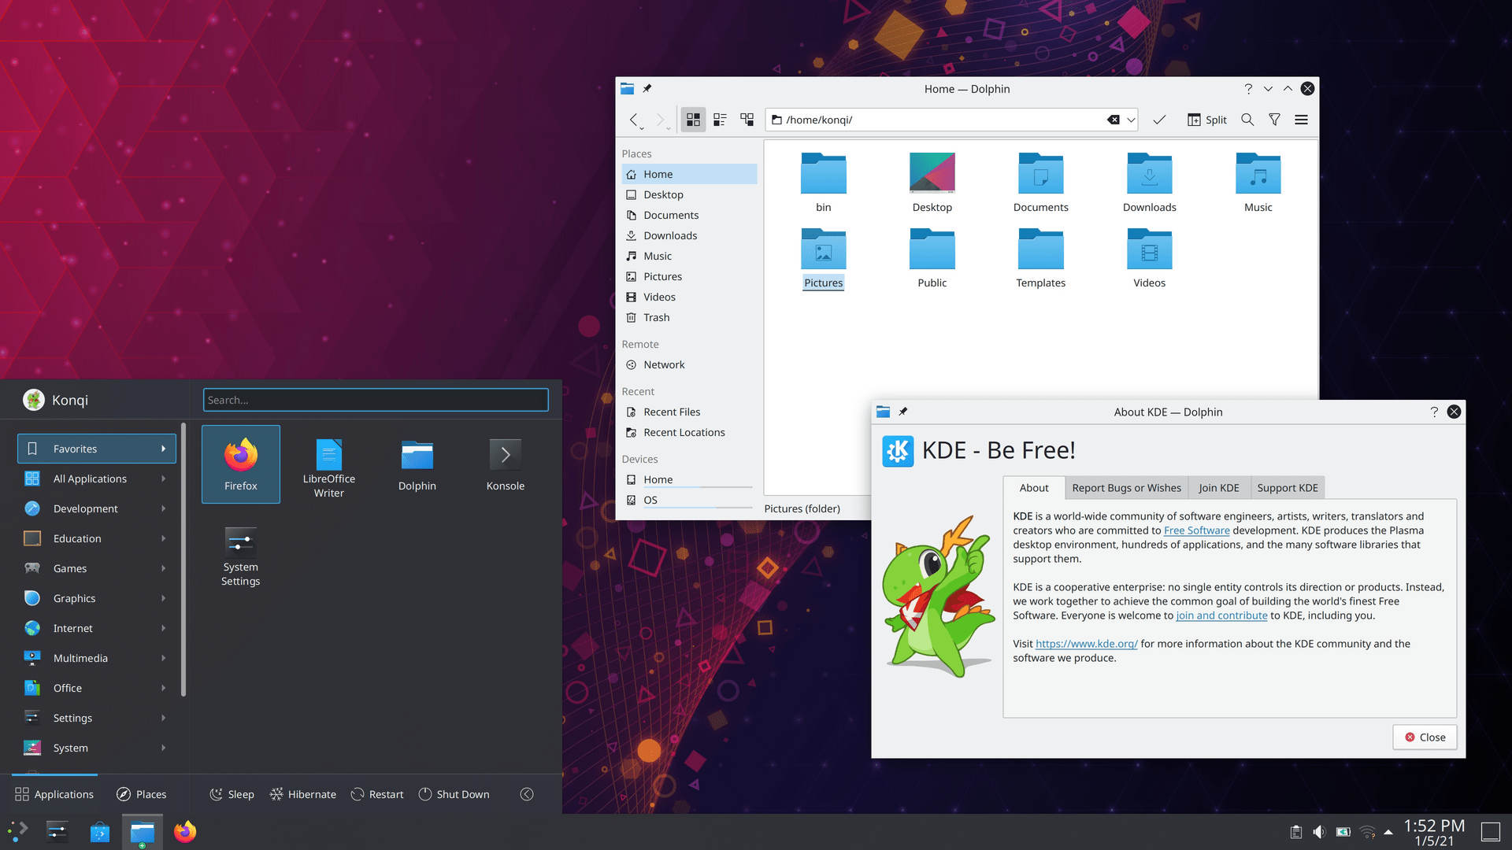Image resolution: width=1512 pixels, height=850 pixels.
Task: Click the Dolphin help question mark icon
Action: (x=1248, y=89)
